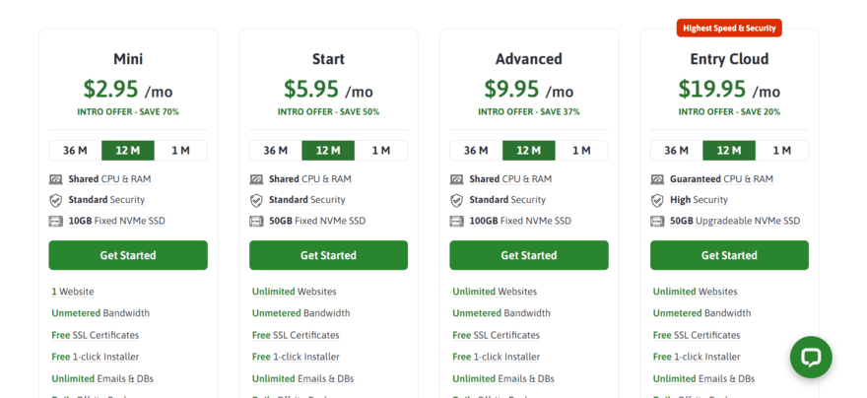Click the SSD storage icon in Mini plan

pos(56,221)
